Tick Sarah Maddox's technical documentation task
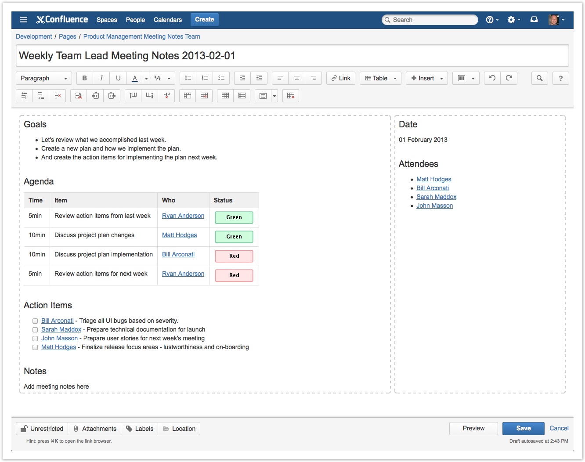Screen dimensions: 585x462 [x=35, y=330]
